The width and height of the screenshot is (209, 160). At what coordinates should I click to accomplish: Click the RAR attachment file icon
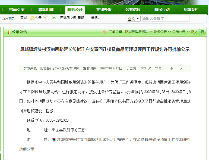coord(54,140)
